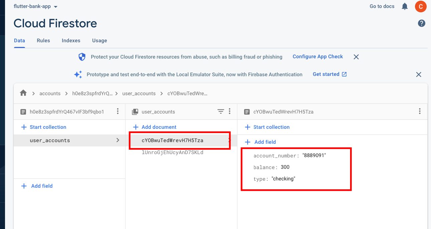431x229 pixels.
Task: Dismiss the App Check banner
Action: (356, 57)
